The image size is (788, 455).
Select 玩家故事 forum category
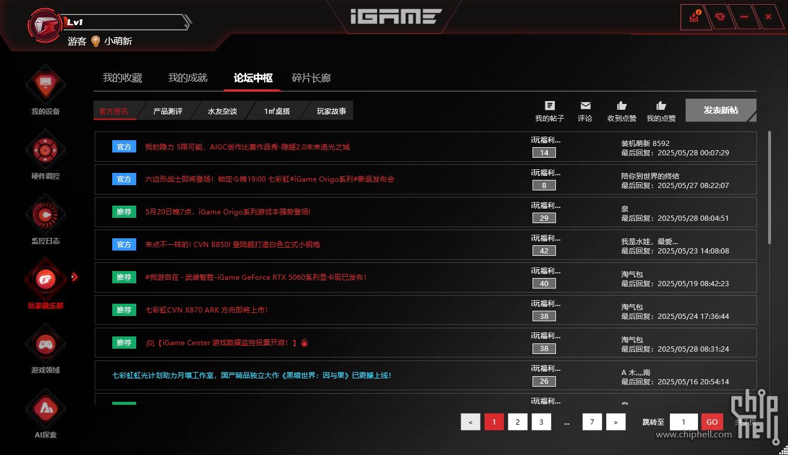(331, 111)
